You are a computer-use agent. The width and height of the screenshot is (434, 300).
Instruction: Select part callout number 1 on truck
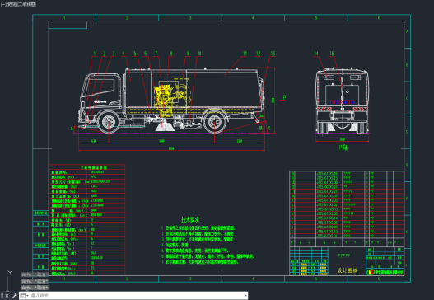[95, 54]
